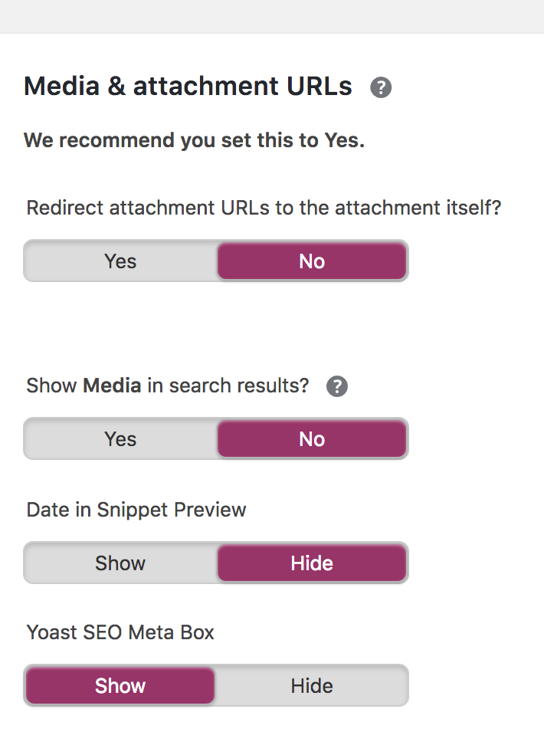Click Yes on the attachment redirect switch
Image resolution: width=544 pixels, height=745 pixels.
(120, 261)
